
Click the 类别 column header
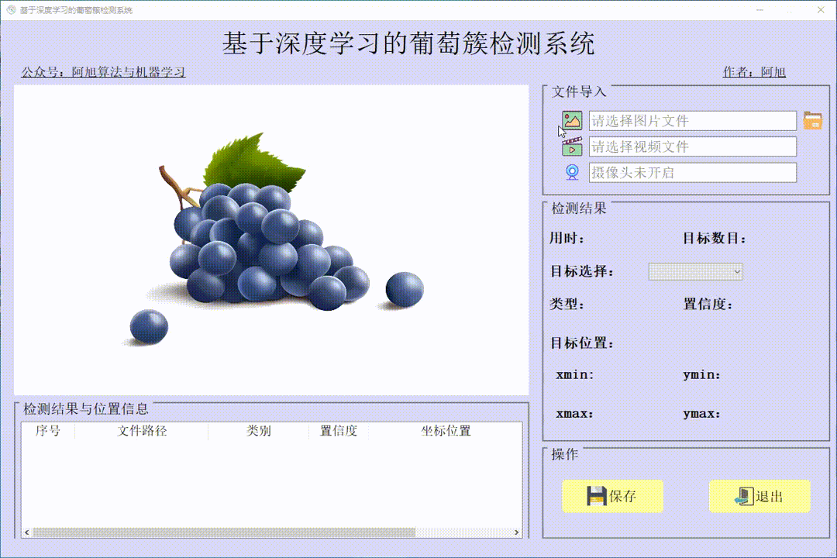coord(258,431)
